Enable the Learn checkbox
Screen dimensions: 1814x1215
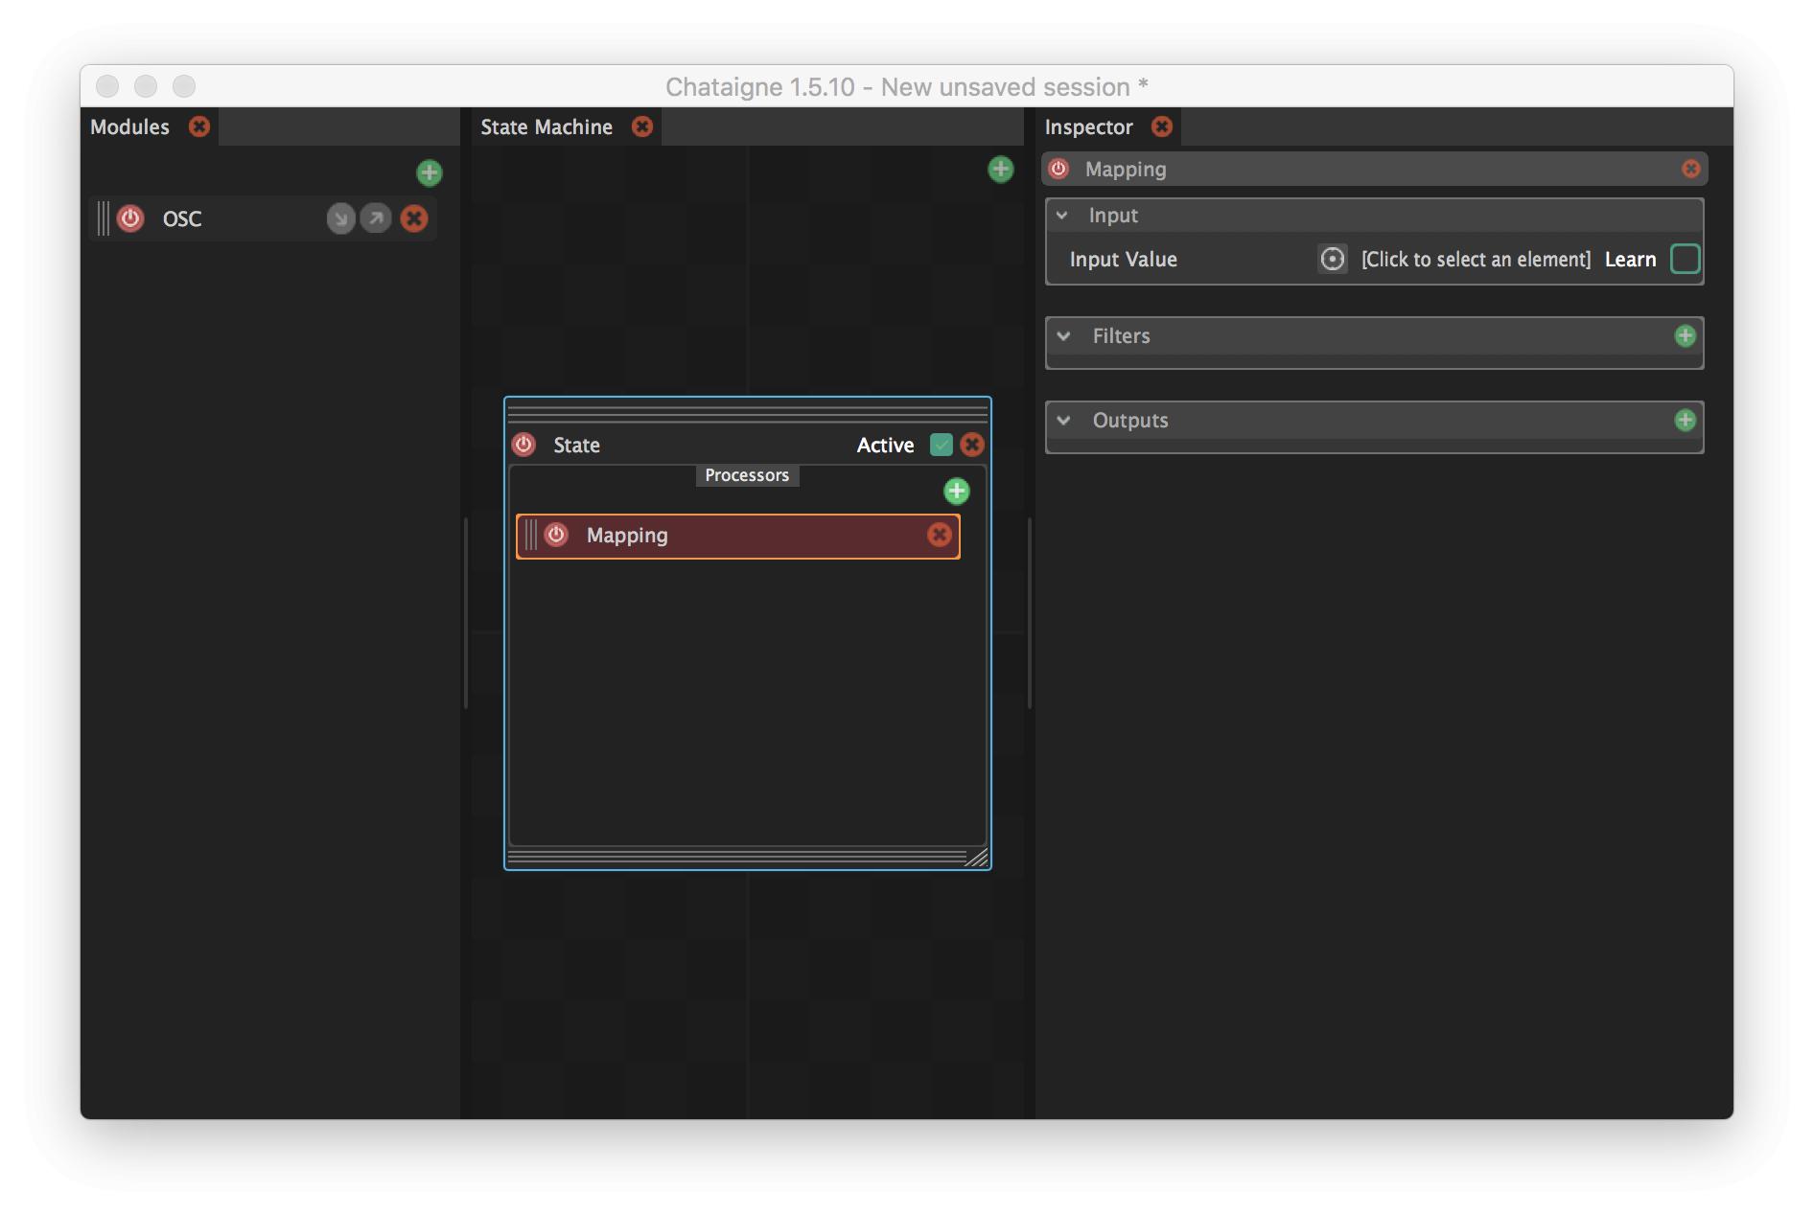pyautogui.click(x=1684, y=259)
